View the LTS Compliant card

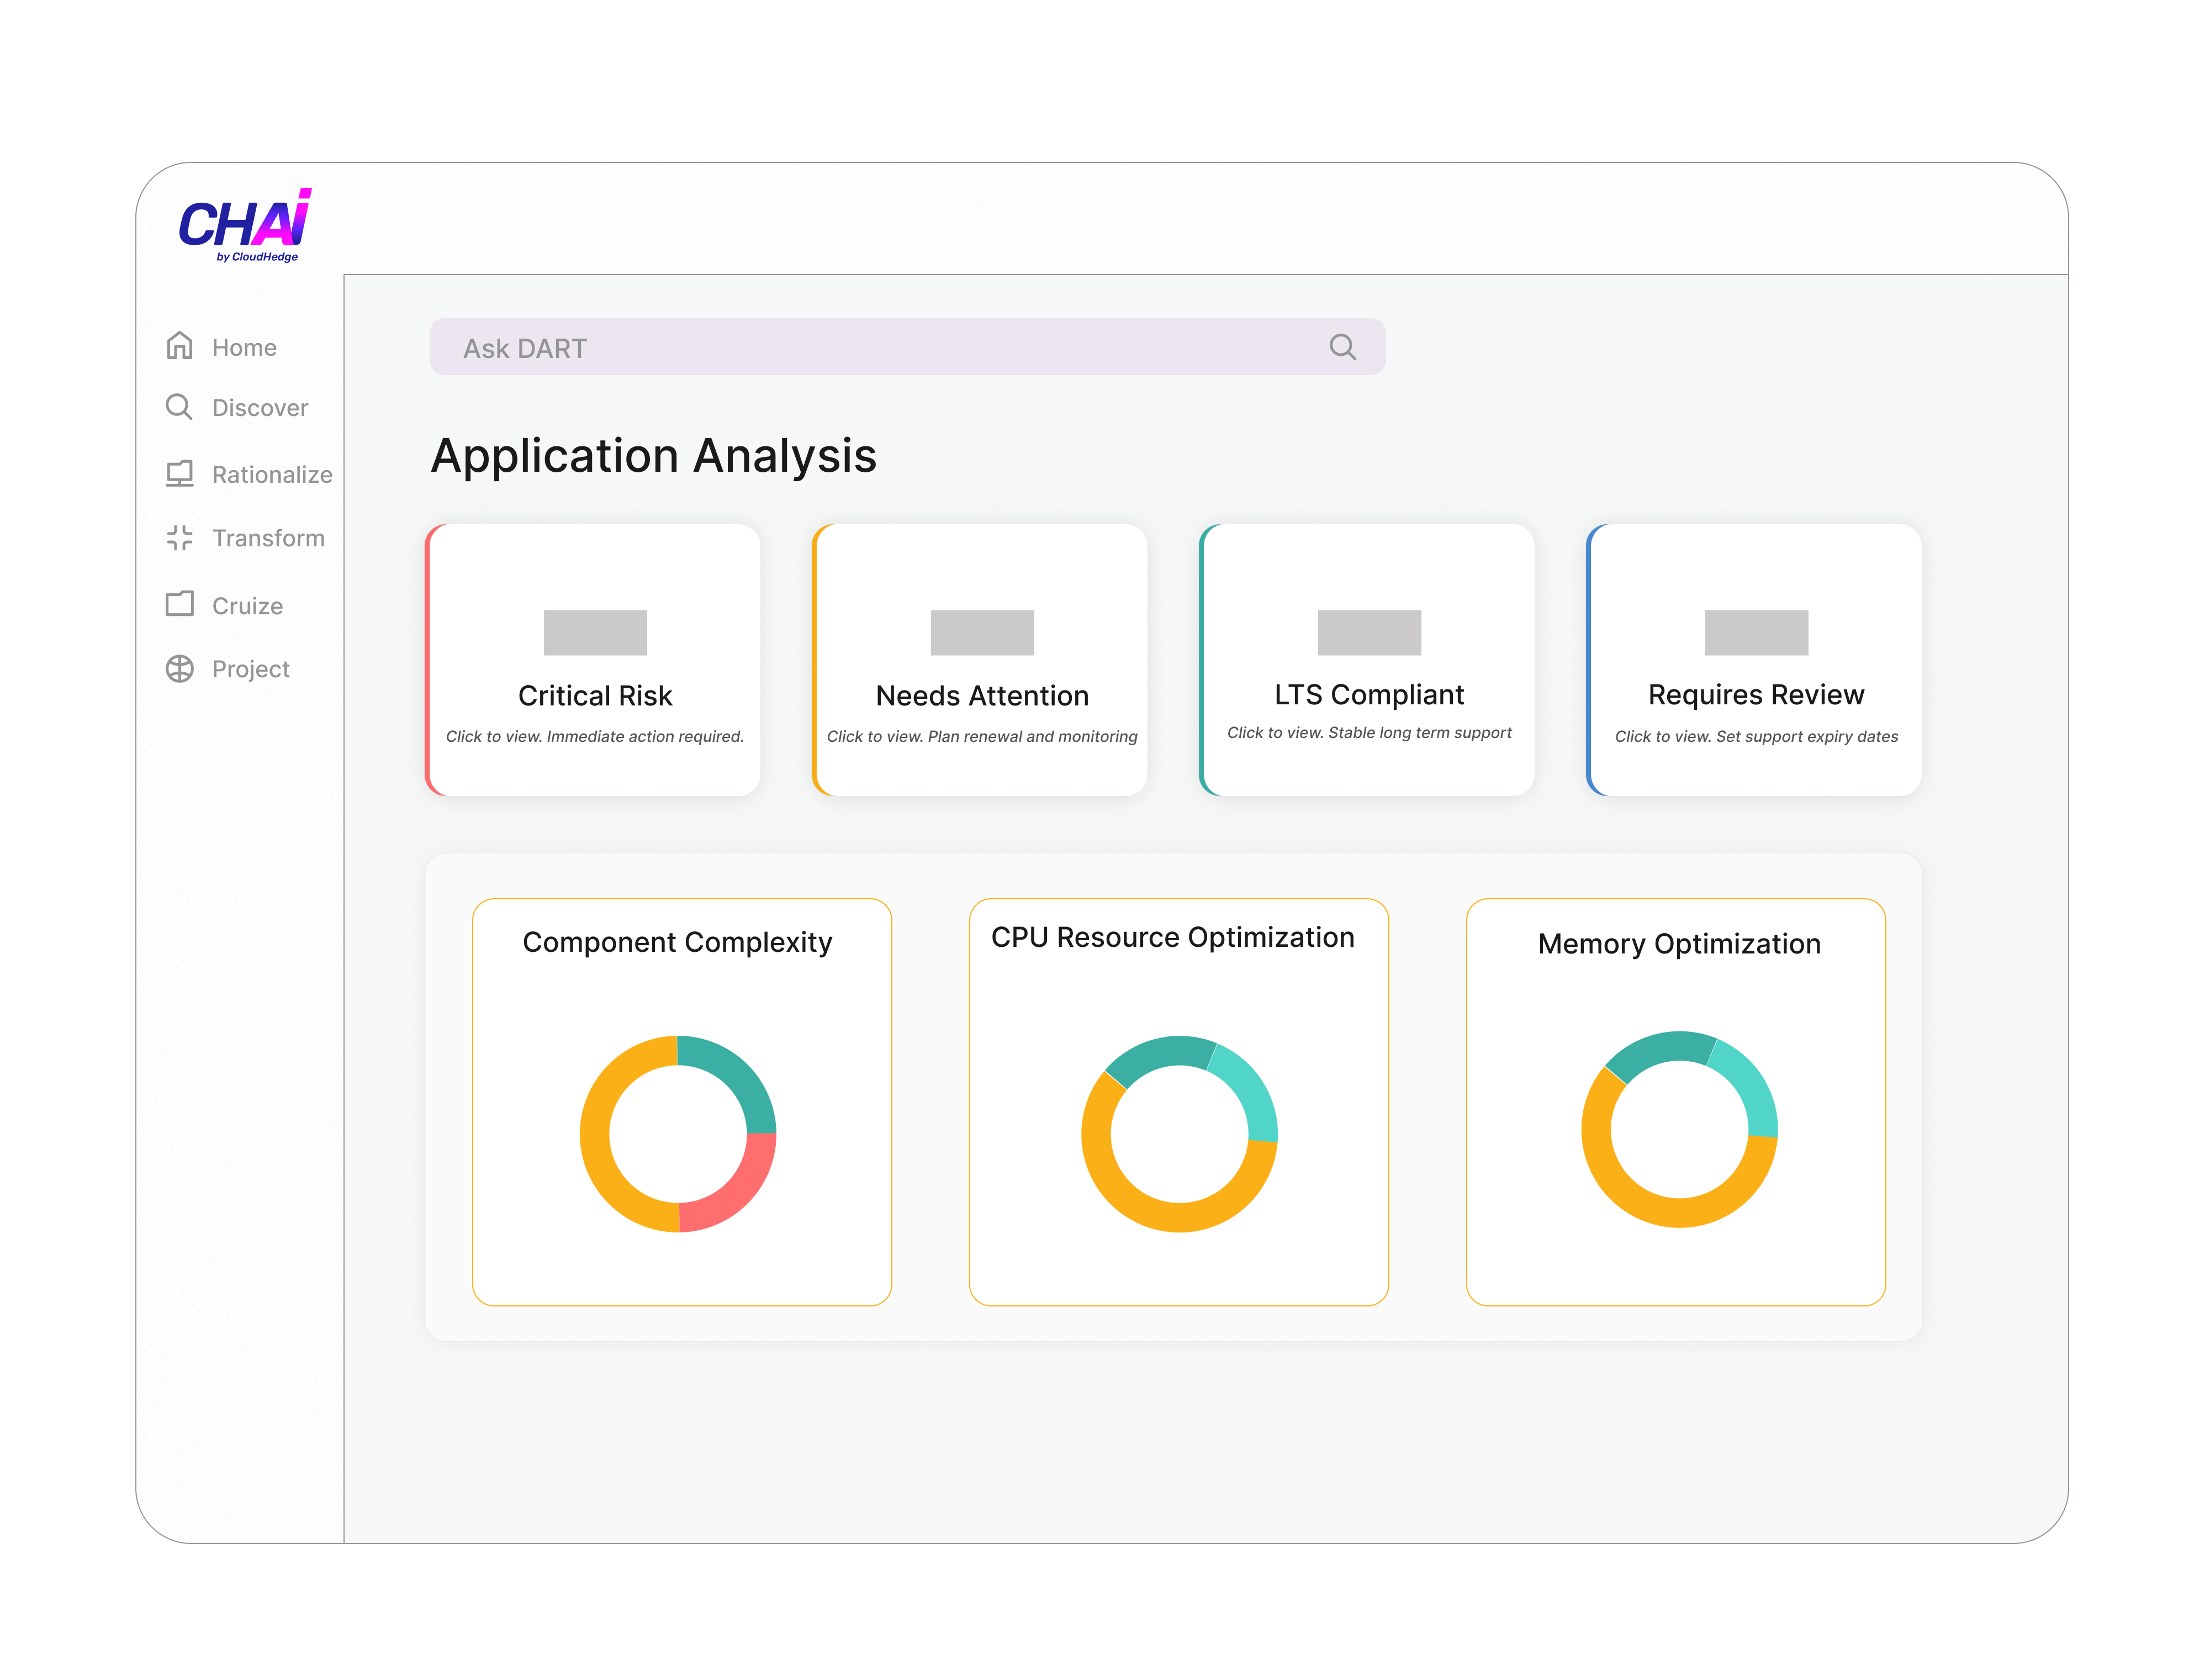click(x=1368, y=695)
